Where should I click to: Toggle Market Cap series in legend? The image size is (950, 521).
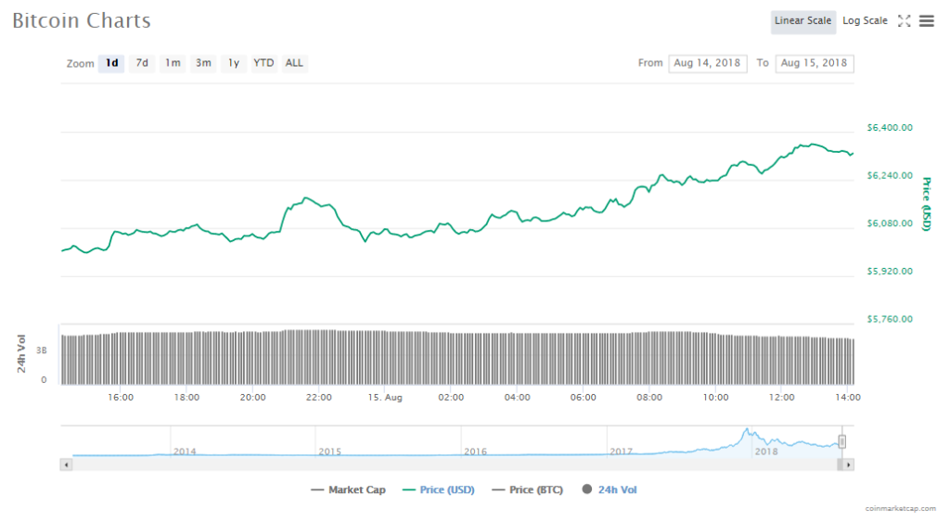349,489
